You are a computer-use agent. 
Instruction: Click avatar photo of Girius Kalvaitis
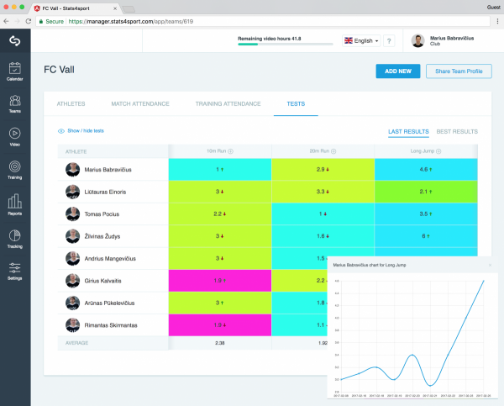(72, 281)
